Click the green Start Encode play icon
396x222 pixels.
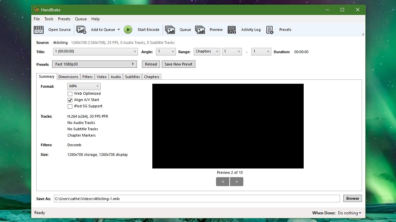(x=128, y=30)
